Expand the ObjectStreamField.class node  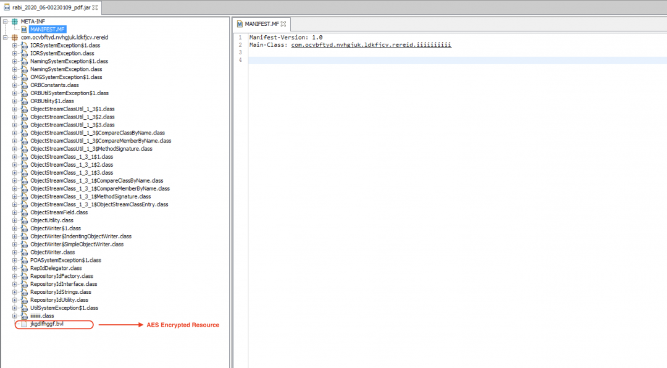[15, 212]
